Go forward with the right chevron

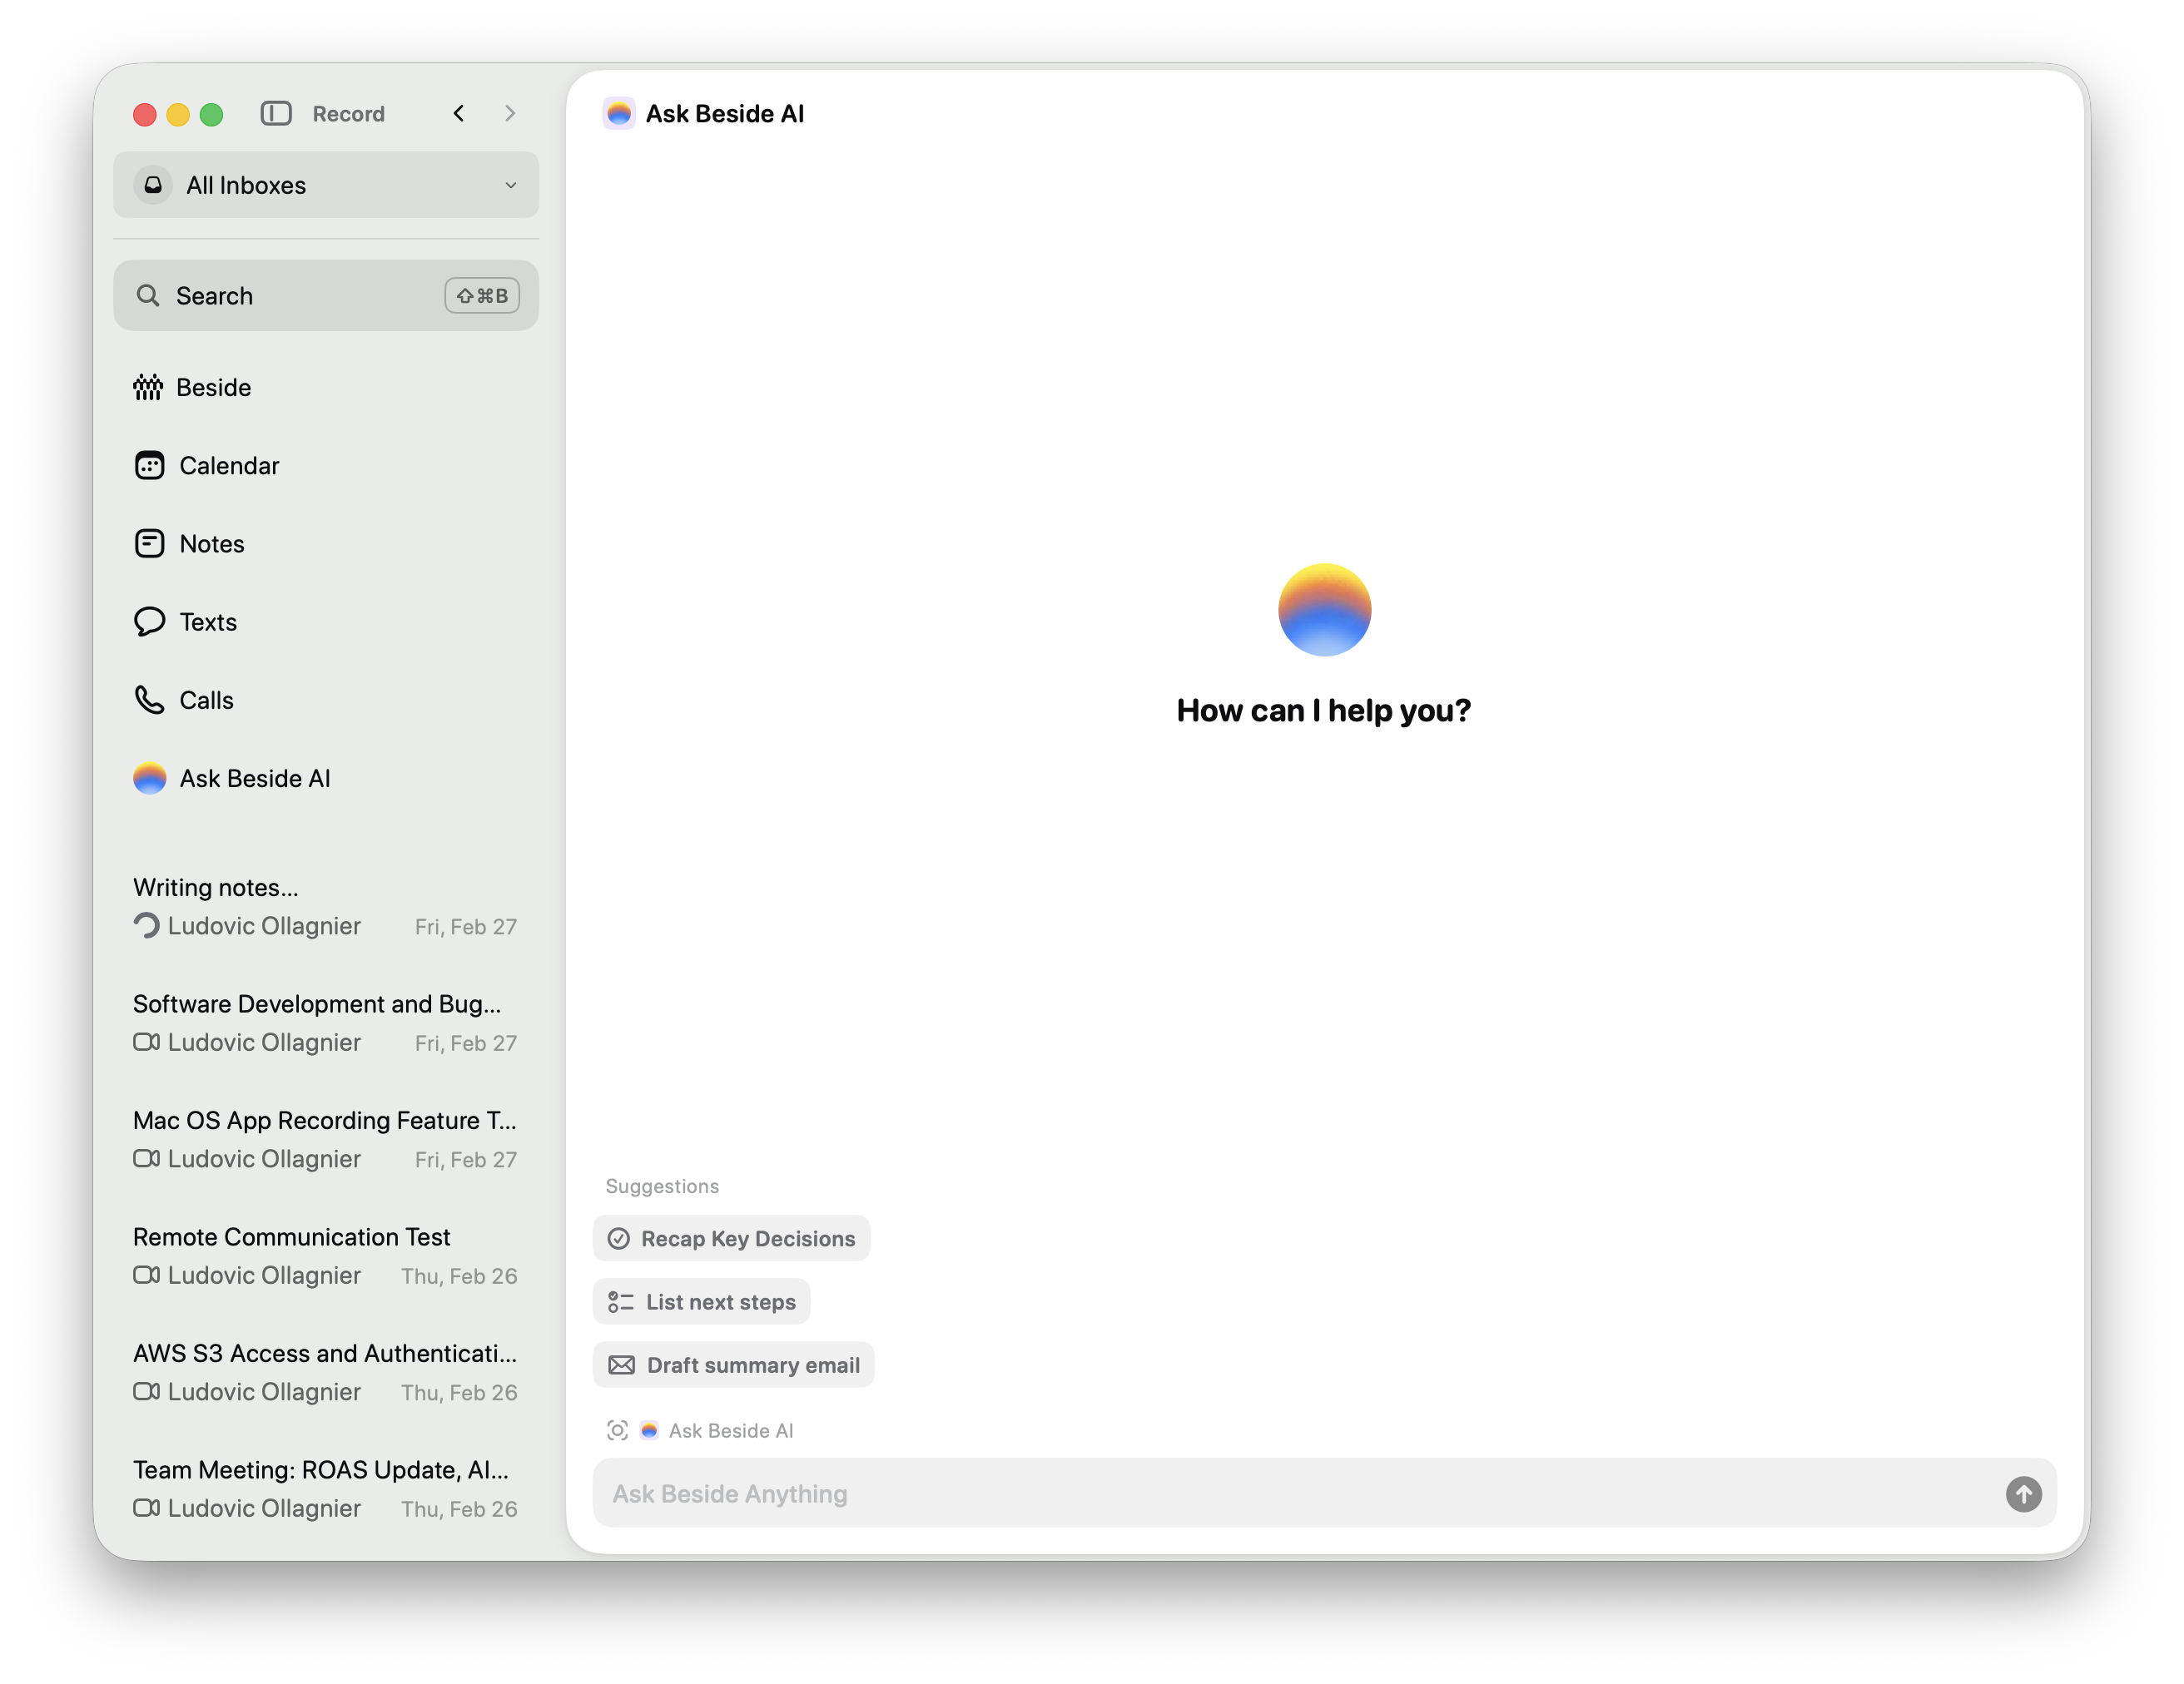click(510, 114)
